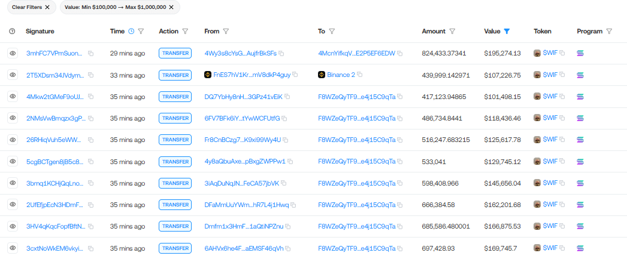This screenshot has width=627, height=259.
Task: Open the $WIF token in the $125,617.78 row
Action: click(550, 140)
